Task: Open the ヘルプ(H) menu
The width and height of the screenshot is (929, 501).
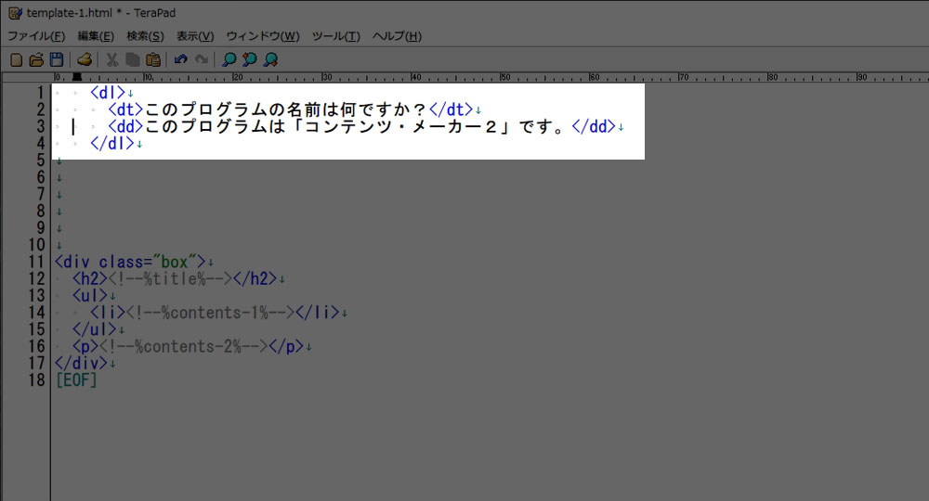Action: coord(397,36)
